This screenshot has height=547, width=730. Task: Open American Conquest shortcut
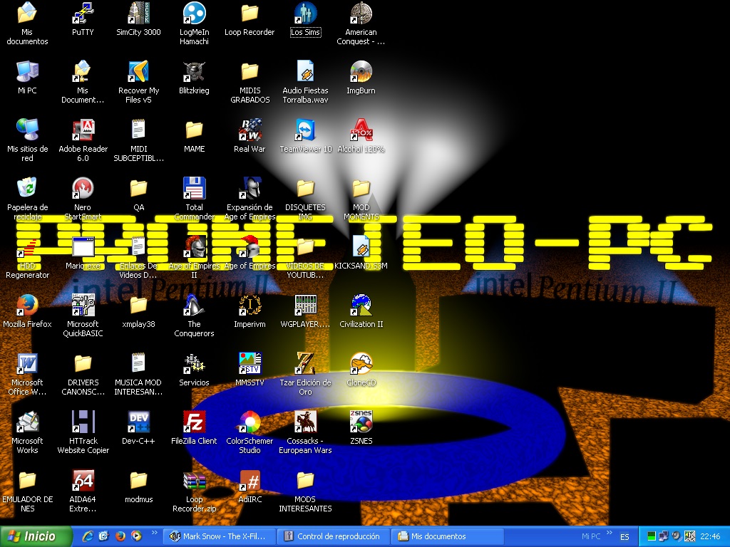point(361,24)
